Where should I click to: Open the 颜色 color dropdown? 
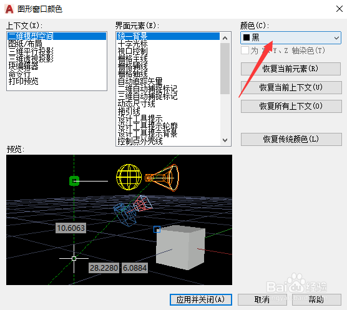pos(291,37)
